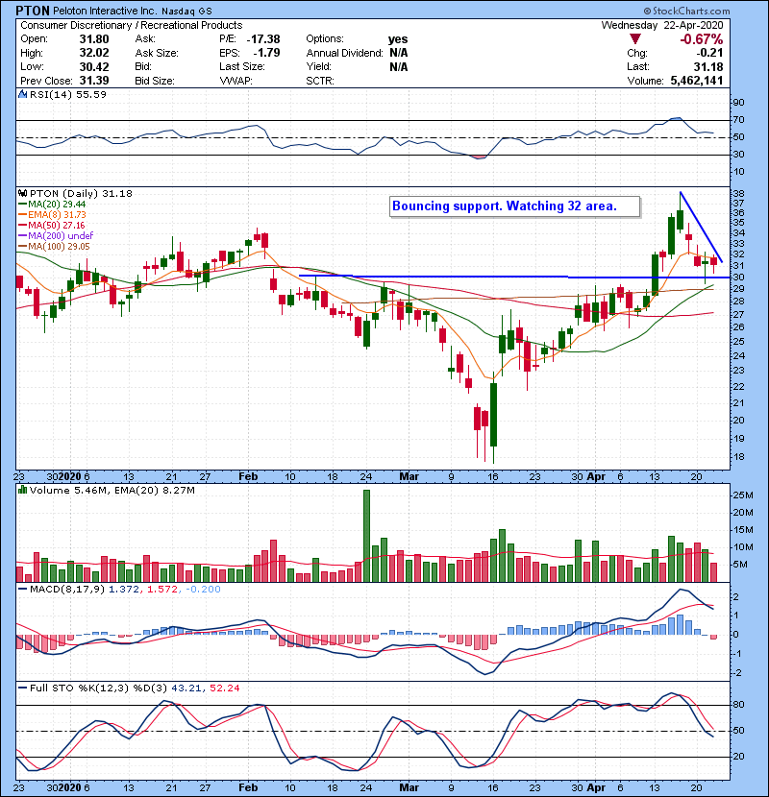Click the MACD histogram value -0.200
769x797 pixels.
[x=203, y=590]
